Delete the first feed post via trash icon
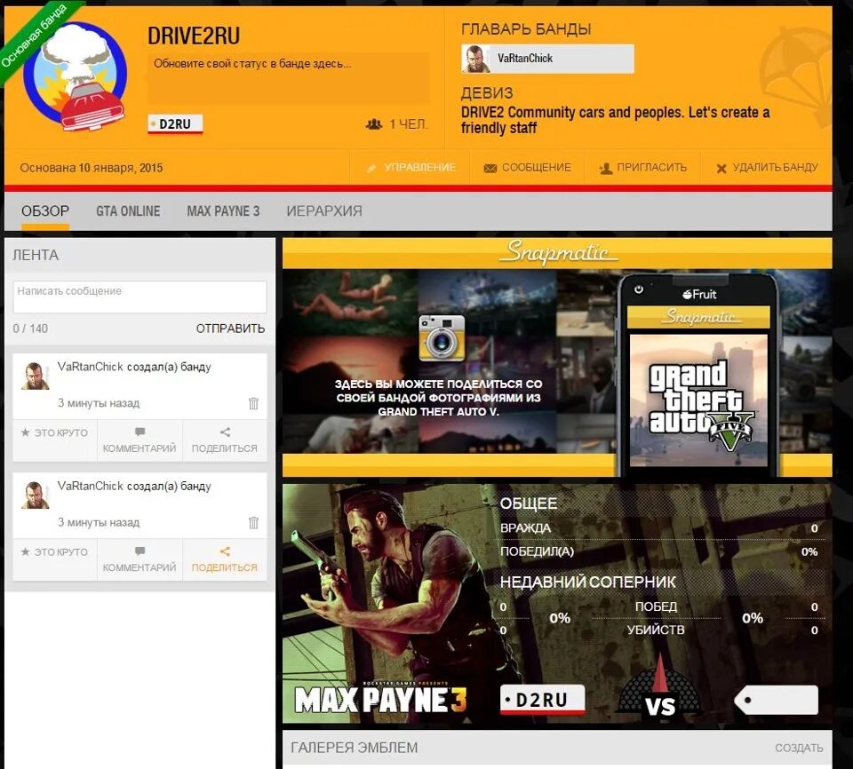The width and height of the screenshot is (853, 769). (253, 403)
